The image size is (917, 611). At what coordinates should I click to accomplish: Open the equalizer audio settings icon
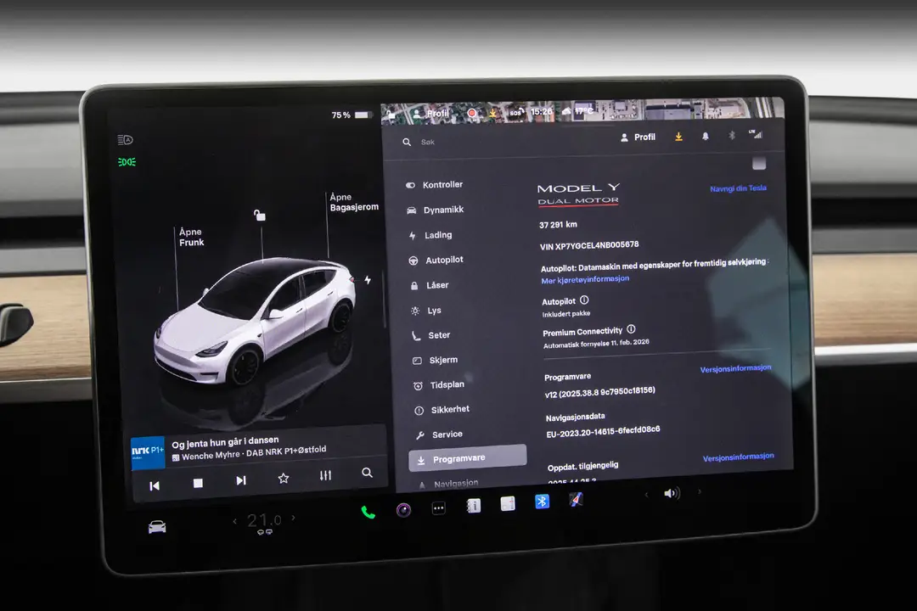(326, 475)
